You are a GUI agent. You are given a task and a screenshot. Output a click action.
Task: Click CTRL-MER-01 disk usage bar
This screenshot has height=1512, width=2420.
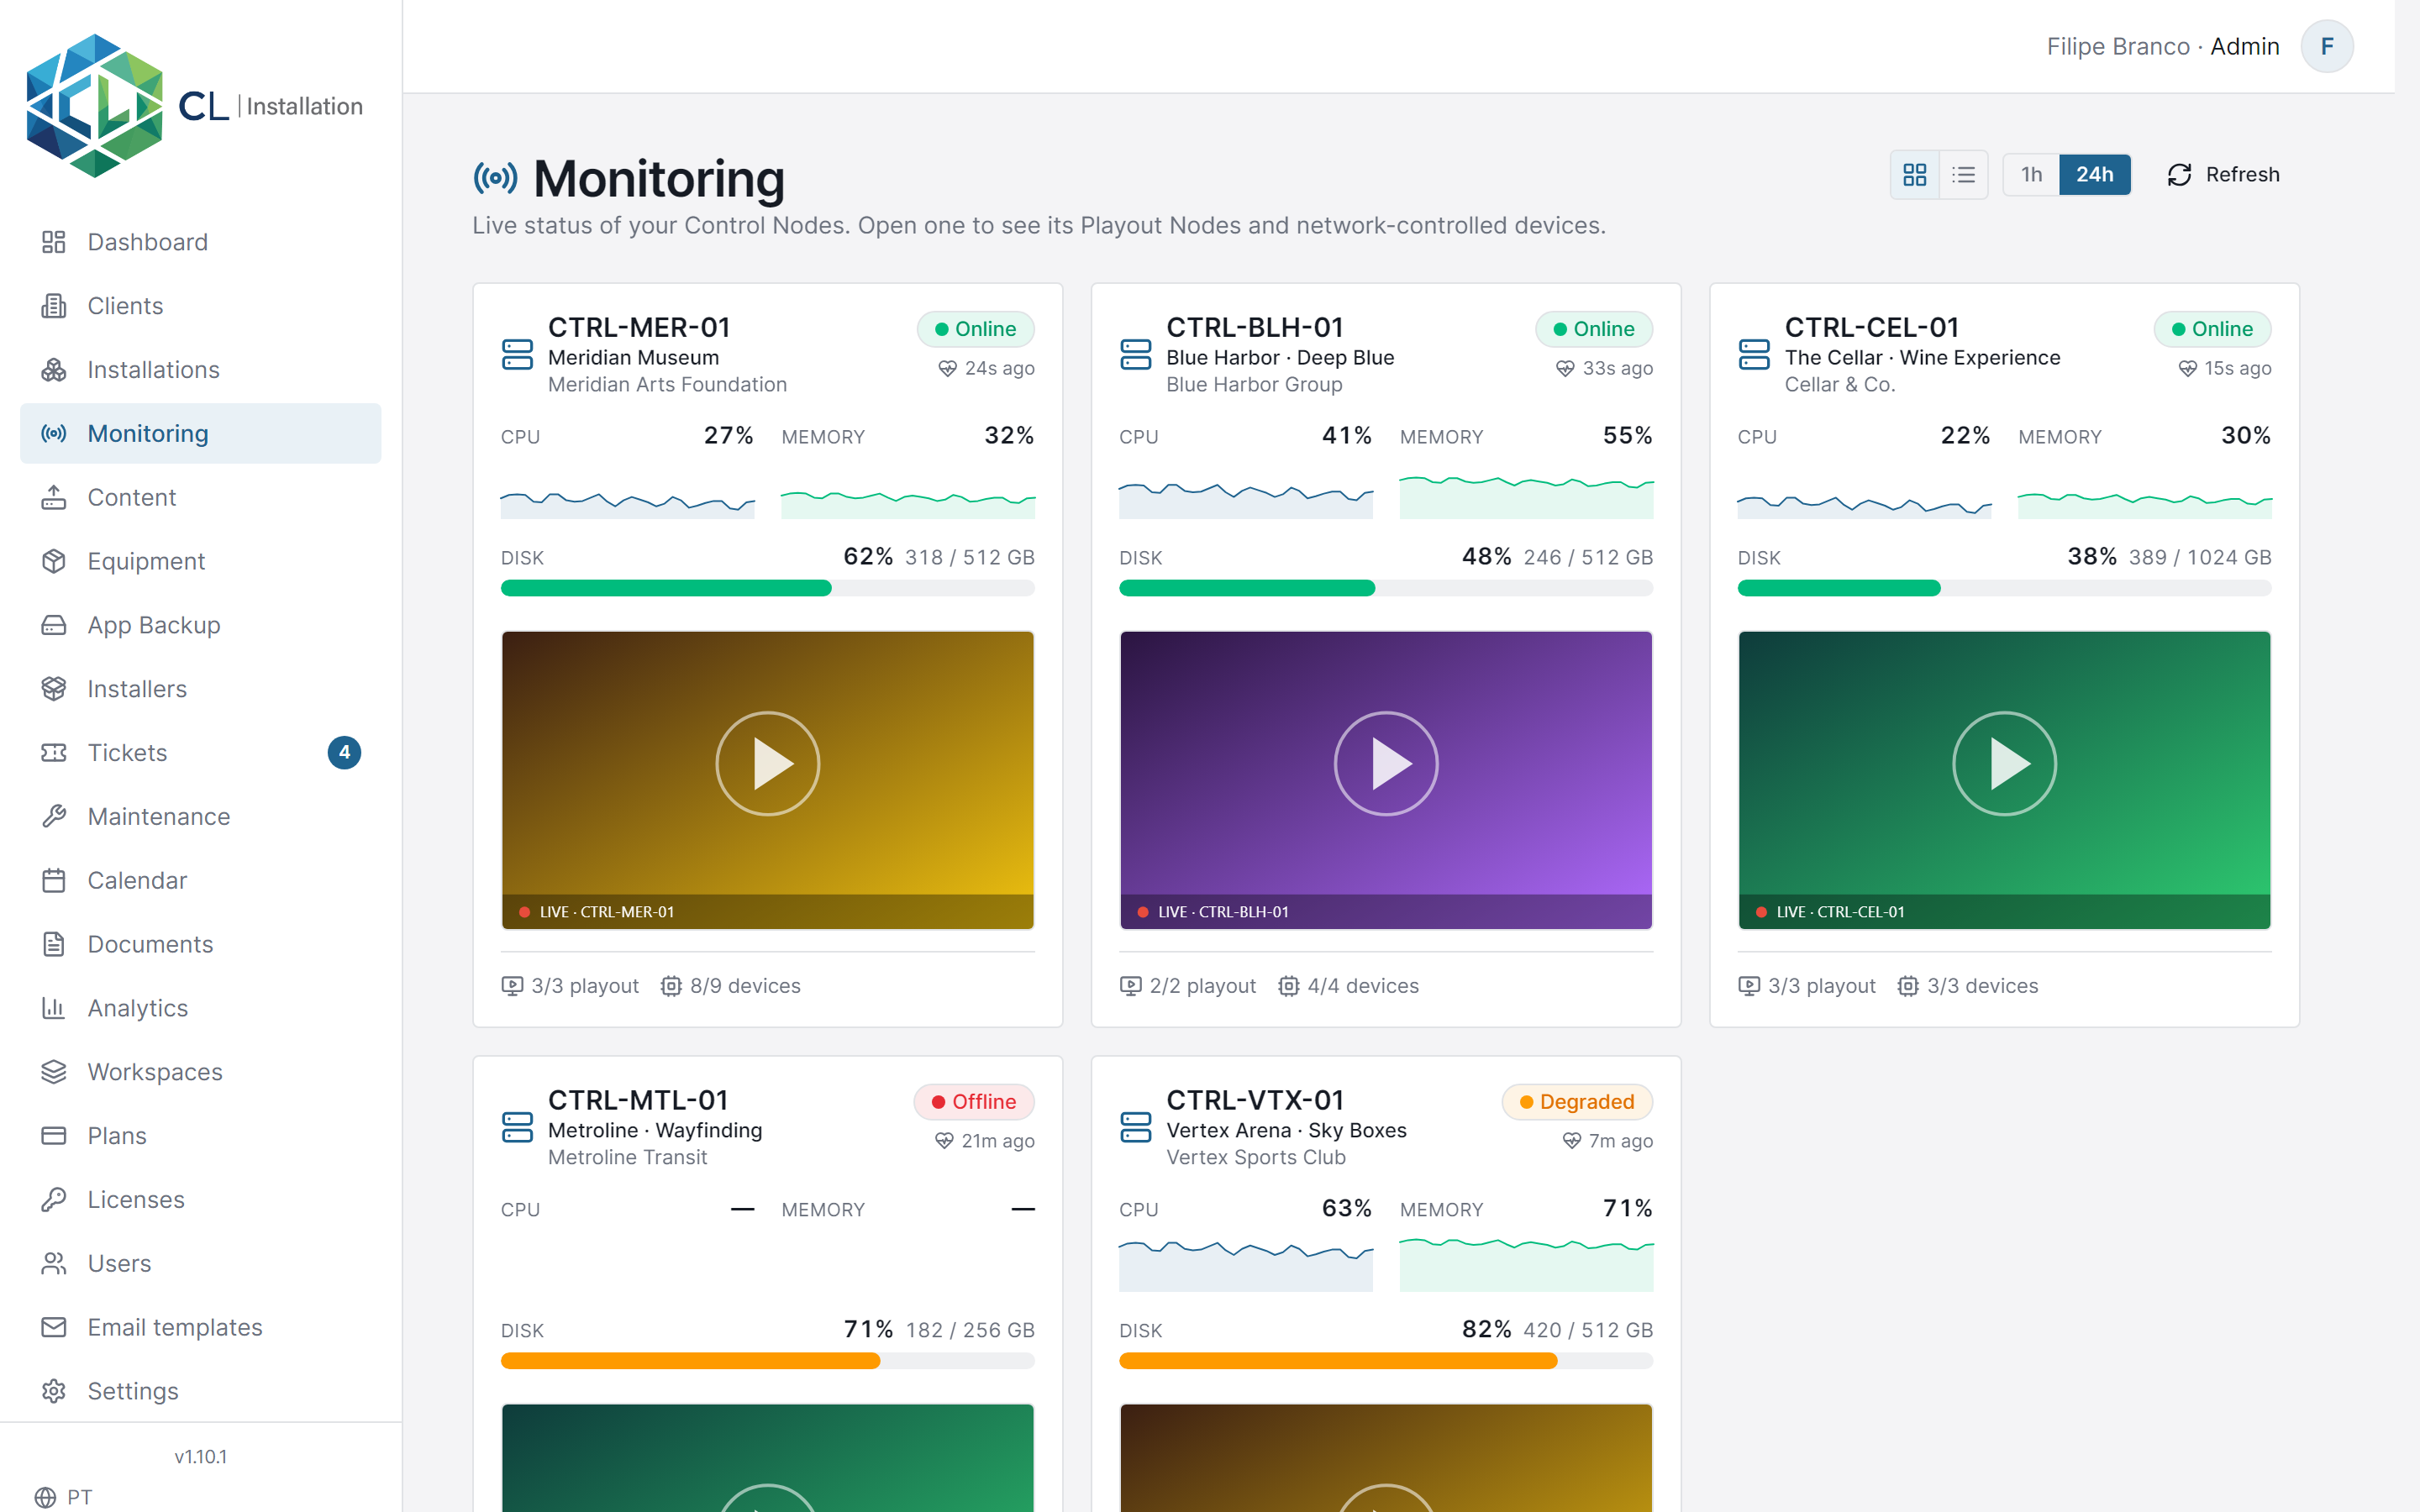[767, 588]
